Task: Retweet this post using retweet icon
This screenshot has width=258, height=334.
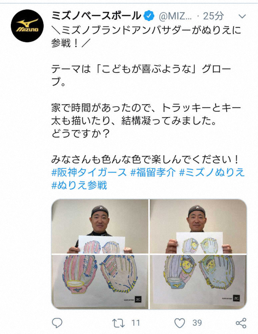Action: [118, 323]
